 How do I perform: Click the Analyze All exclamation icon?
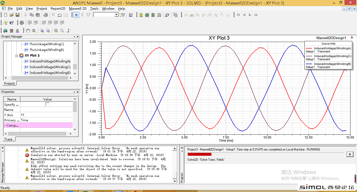pos(153,15)
